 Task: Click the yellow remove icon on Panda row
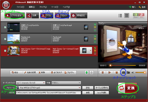[95, 39]
